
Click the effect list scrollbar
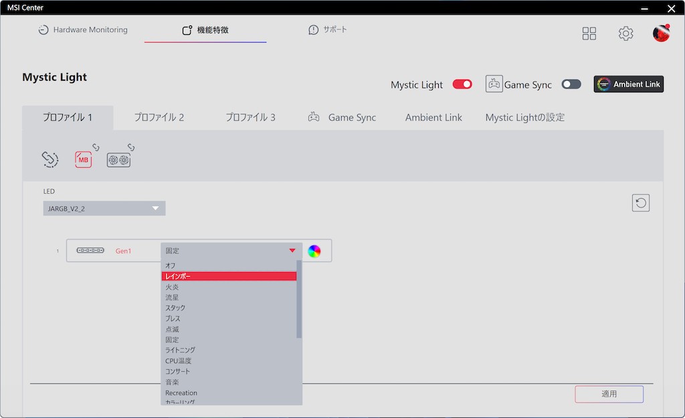click(x=299, y=301)
